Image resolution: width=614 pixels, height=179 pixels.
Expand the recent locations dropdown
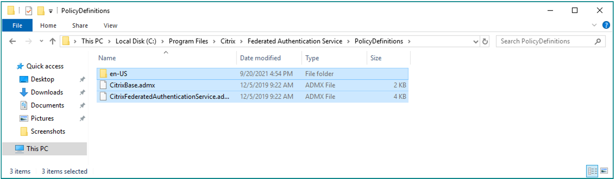click(41, 41)
